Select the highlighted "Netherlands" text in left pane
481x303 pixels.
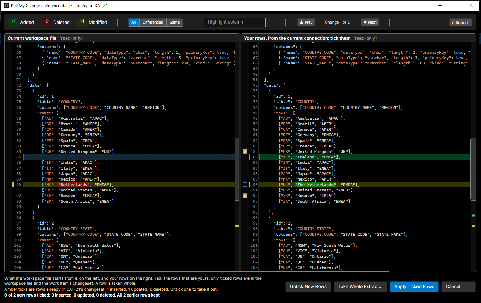pos(74,185)
